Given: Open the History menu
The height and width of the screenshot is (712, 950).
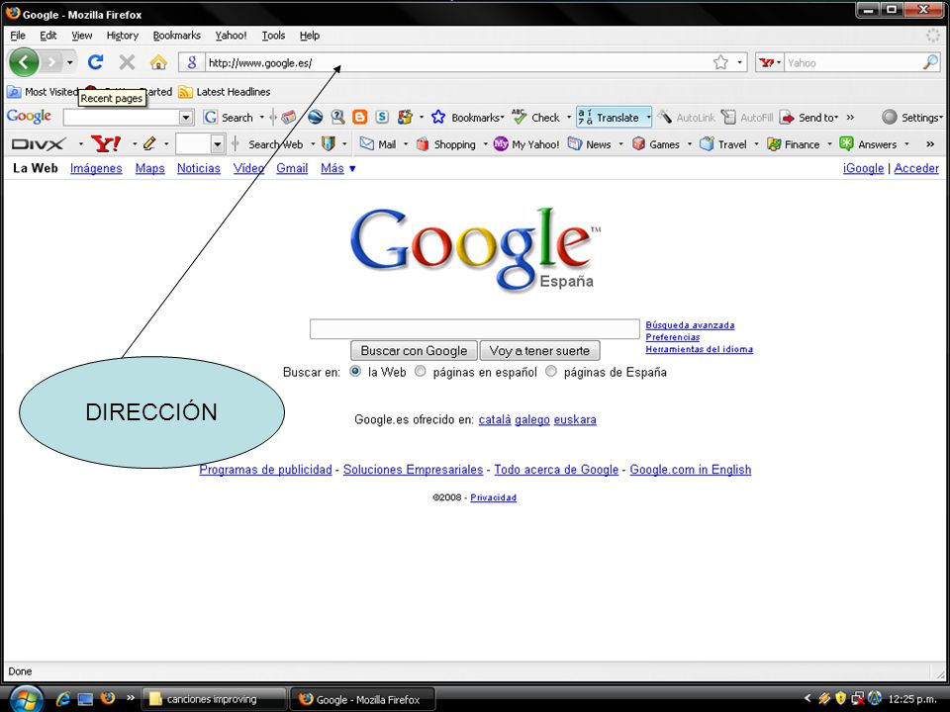Looking at the screenshot, I should click(x=123, y=36).
